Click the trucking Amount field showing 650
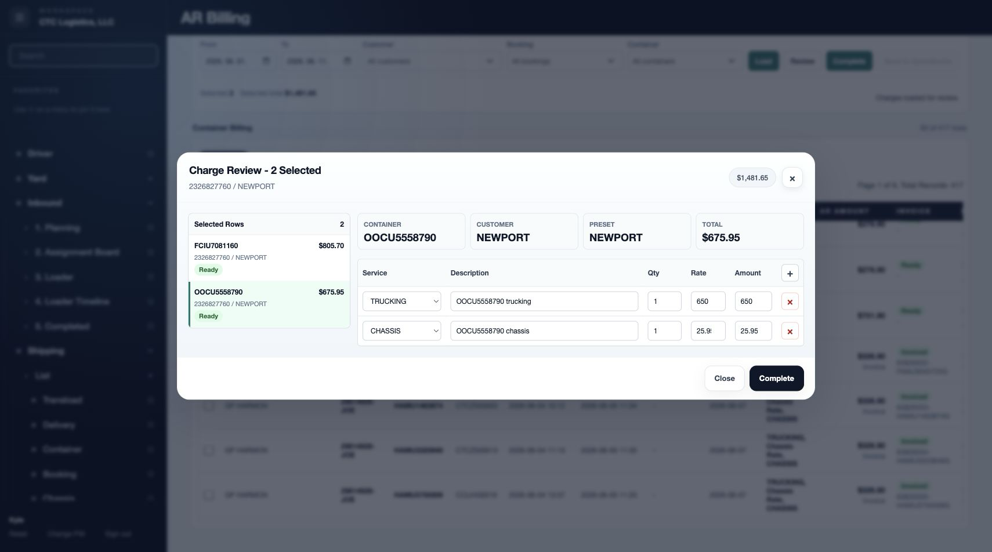Viewport: 992px width, 552px height. point(753,302)
